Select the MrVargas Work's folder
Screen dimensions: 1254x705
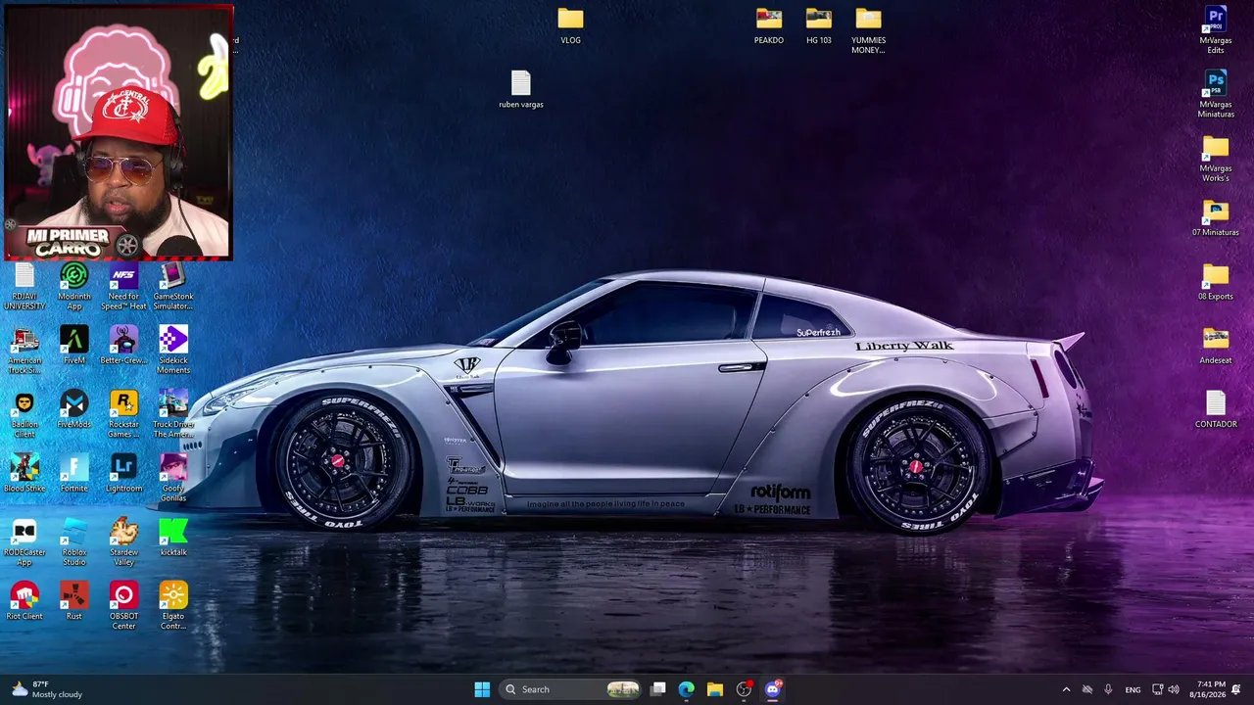(1216, 159)
